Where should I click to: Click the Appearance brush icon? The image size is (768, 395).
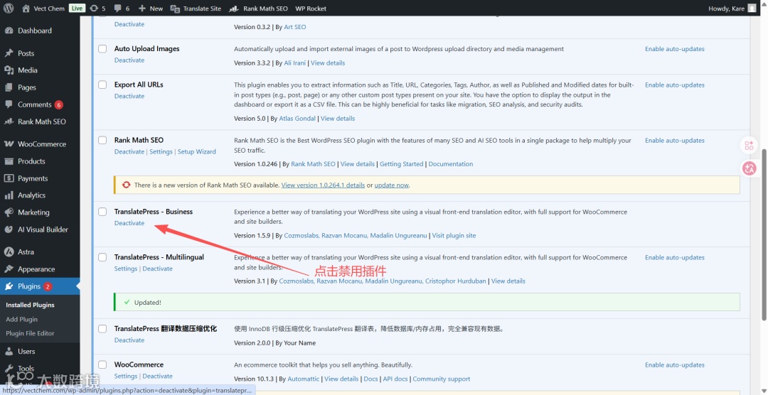[x=9, y=269]
